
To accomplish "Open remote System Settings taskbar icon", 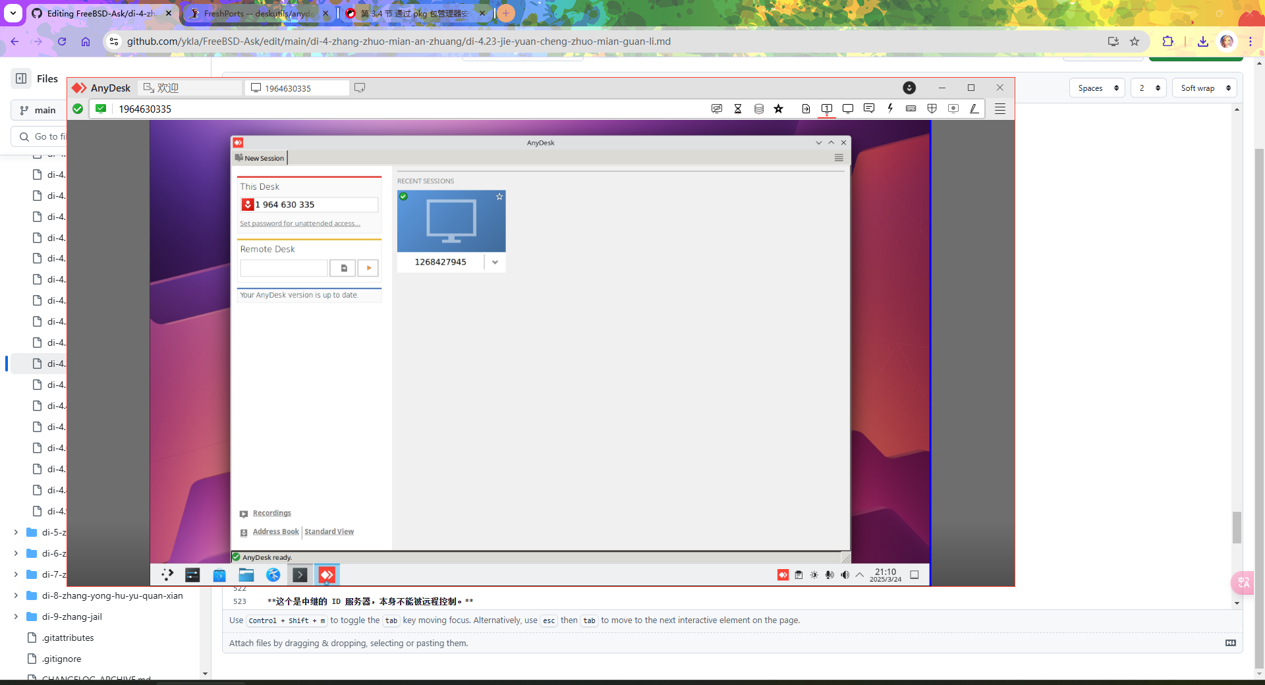I will (192, 575).
